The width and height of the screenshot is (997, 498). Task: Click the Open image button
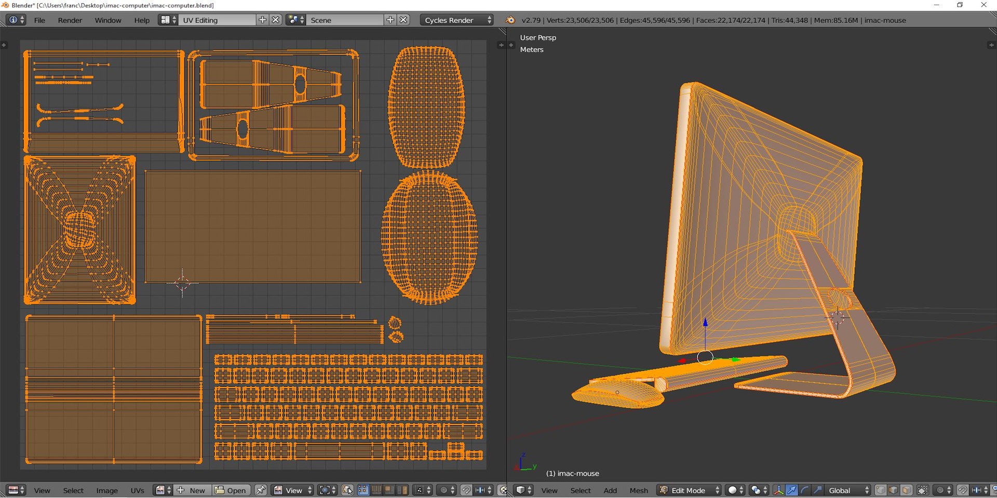231,490
